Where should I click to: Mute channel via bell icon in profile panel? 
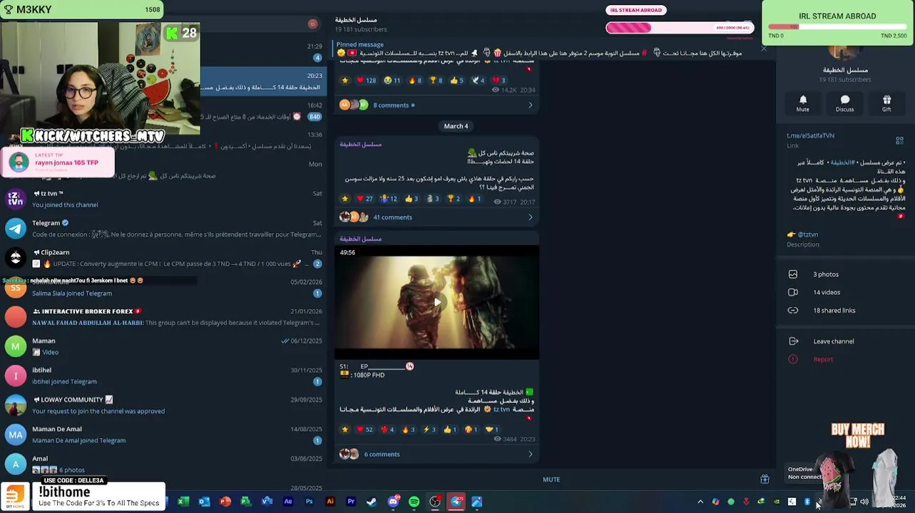pos(802,103)
